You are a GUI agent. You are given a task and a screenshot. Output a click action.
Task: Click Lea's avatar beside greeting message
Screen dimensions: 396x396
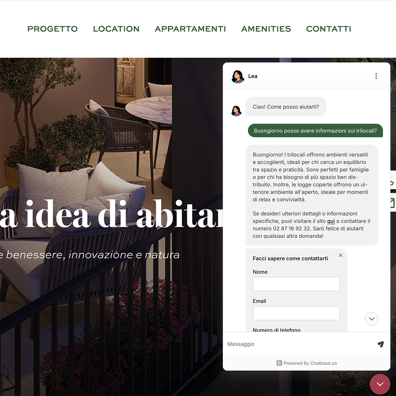(236, 111)
